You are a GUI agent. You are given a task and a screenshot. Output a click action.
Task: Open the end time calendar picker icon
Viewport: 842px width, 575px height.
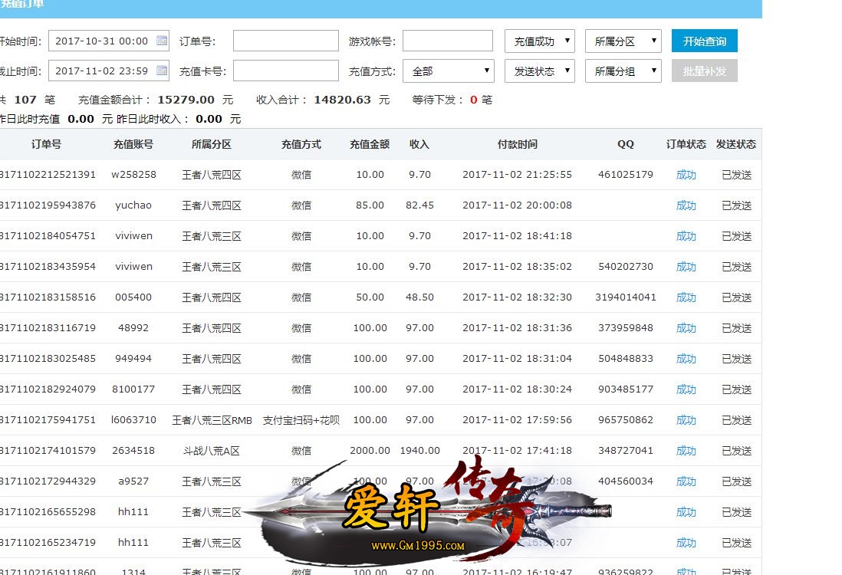tap(162, 71)
